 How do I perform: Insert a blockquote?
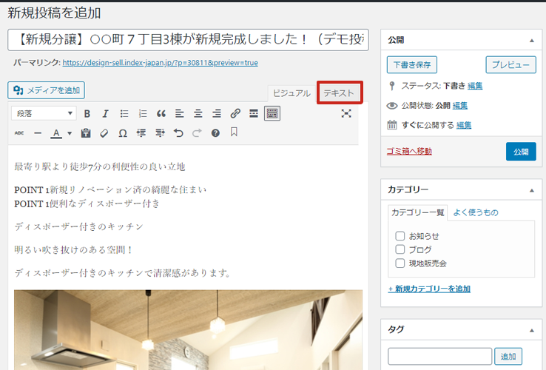point(161,113)
